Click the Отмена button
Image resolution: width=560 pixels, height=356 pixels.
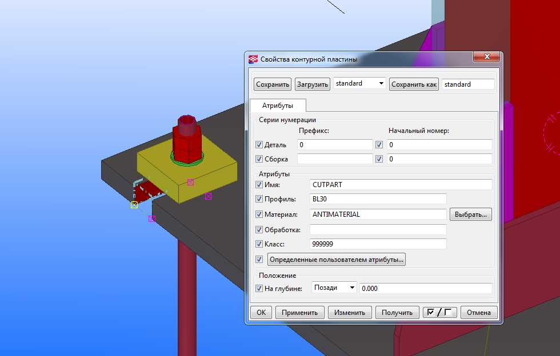pyautogui.click(x=479, y=313)
